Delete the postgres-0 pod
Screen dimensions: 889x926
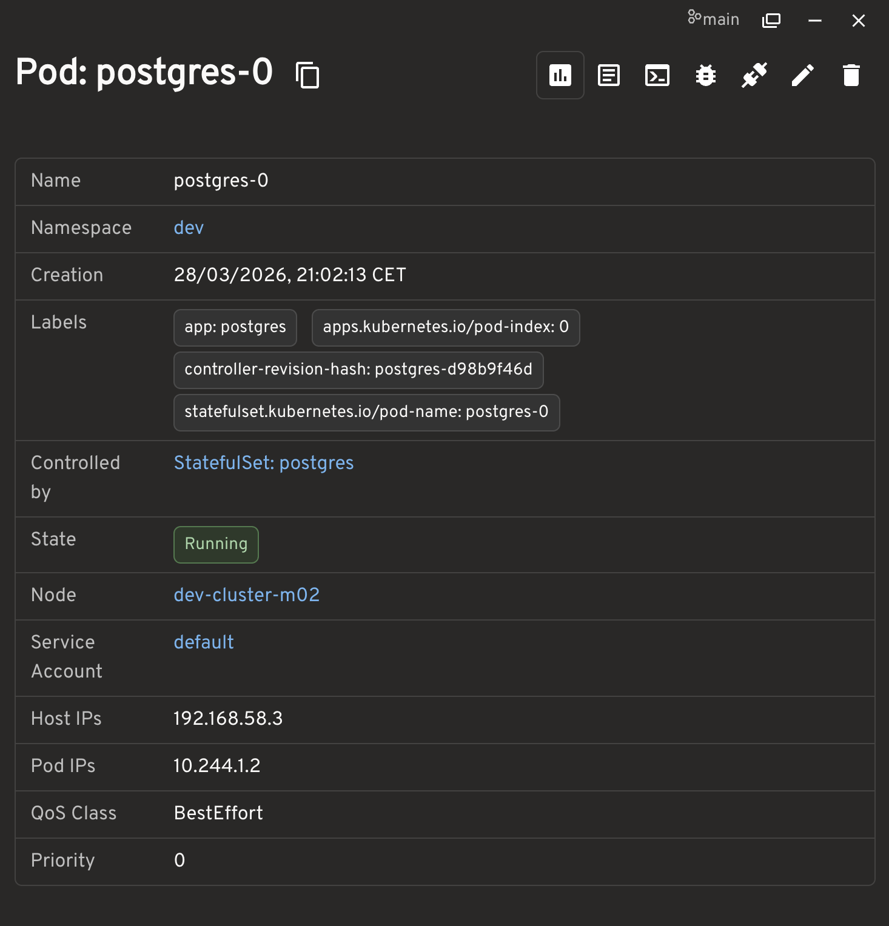point(851,75)
